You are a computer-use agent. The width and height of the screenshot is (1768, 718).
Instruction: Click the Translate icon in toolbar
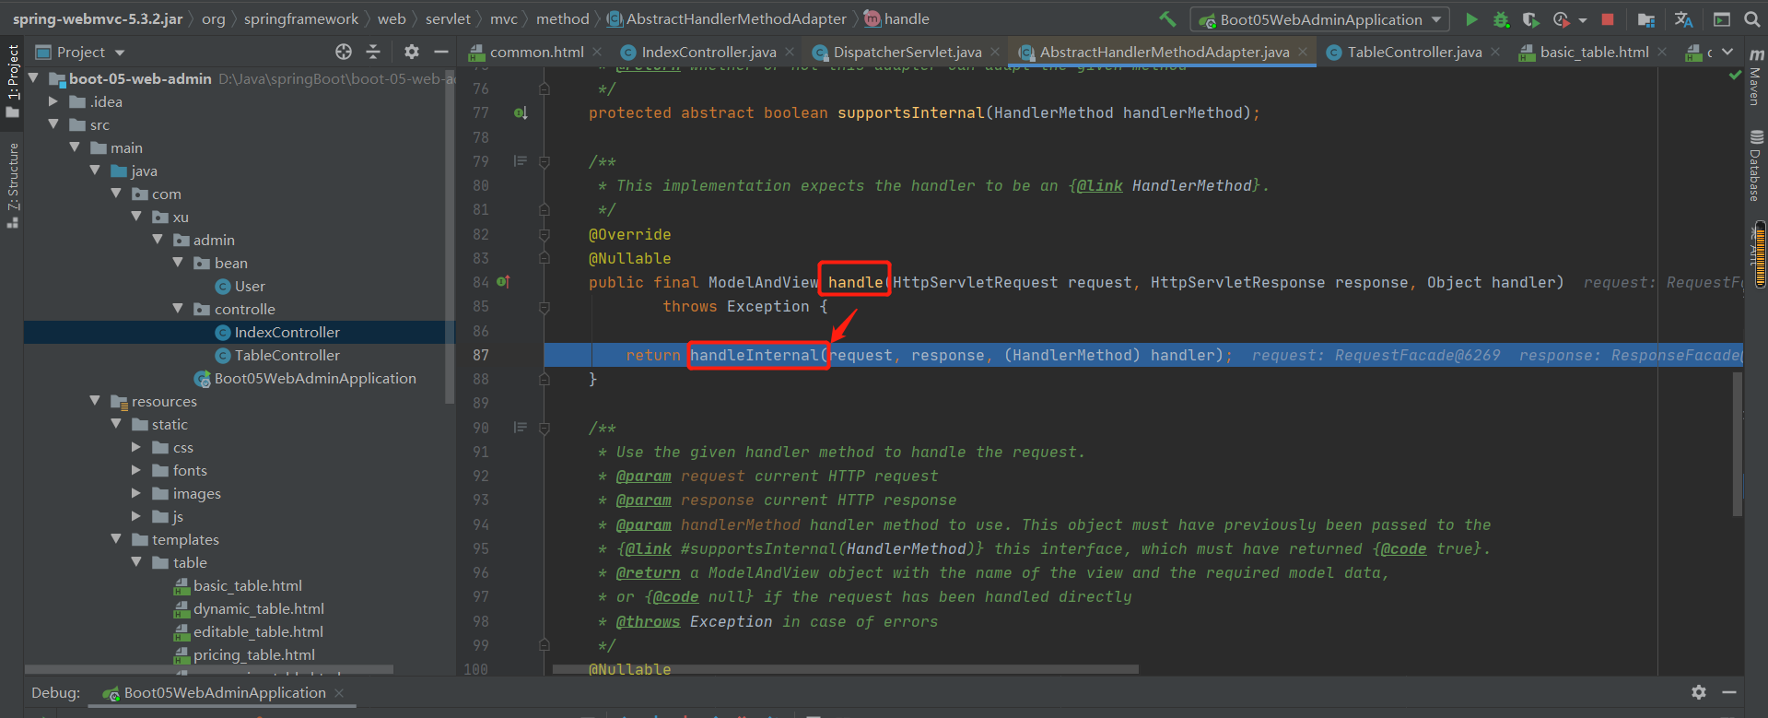[x=1684, y=19]
